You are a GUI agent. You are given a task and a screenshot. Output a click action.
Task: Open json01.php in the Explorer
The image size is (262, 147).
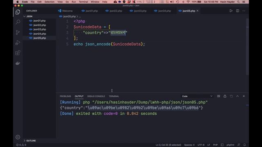(x=39, y=21)
